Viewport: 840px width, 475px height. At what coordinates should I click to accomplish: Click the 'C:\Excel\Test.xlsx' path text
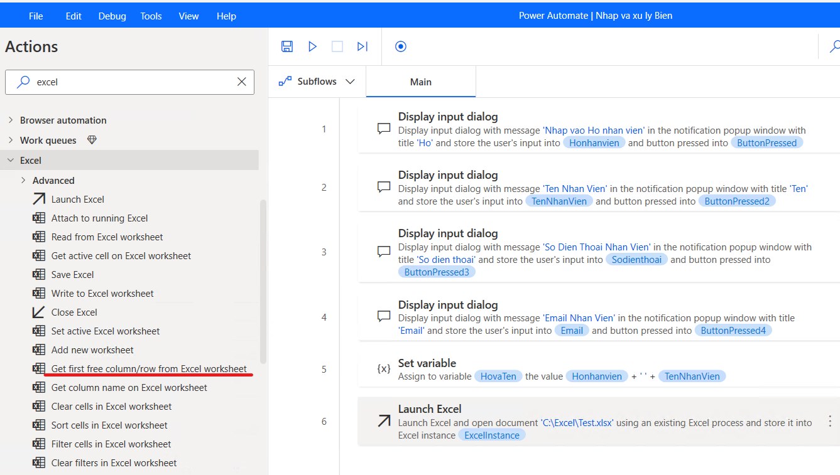(577, 423)
